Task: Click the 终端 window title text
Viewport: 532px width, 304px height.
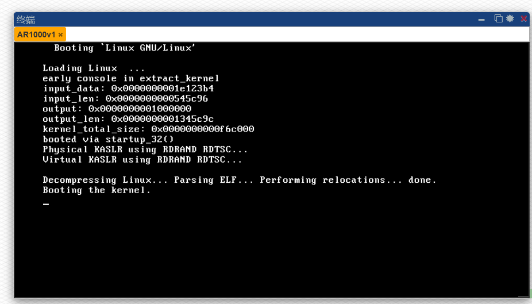Action: [26, 20]
